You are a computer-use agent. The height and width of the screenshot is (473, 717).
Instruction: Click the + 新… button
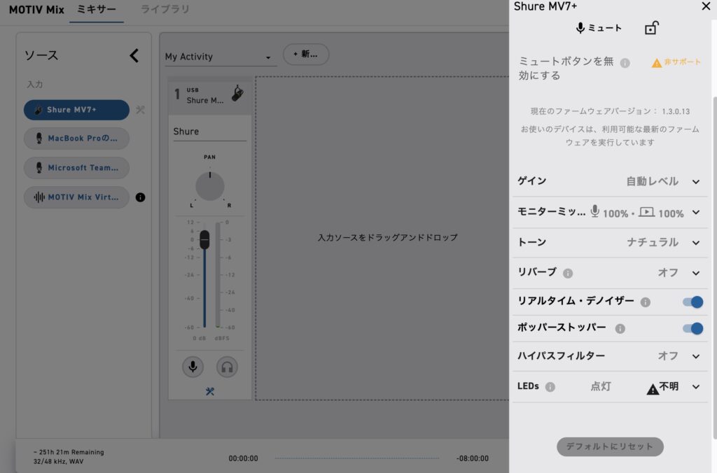tap(305, 55)
